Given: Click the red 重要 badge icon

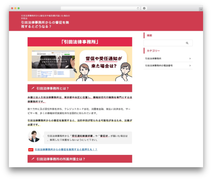Looking at the screenshot, I should tap(31, 150).
